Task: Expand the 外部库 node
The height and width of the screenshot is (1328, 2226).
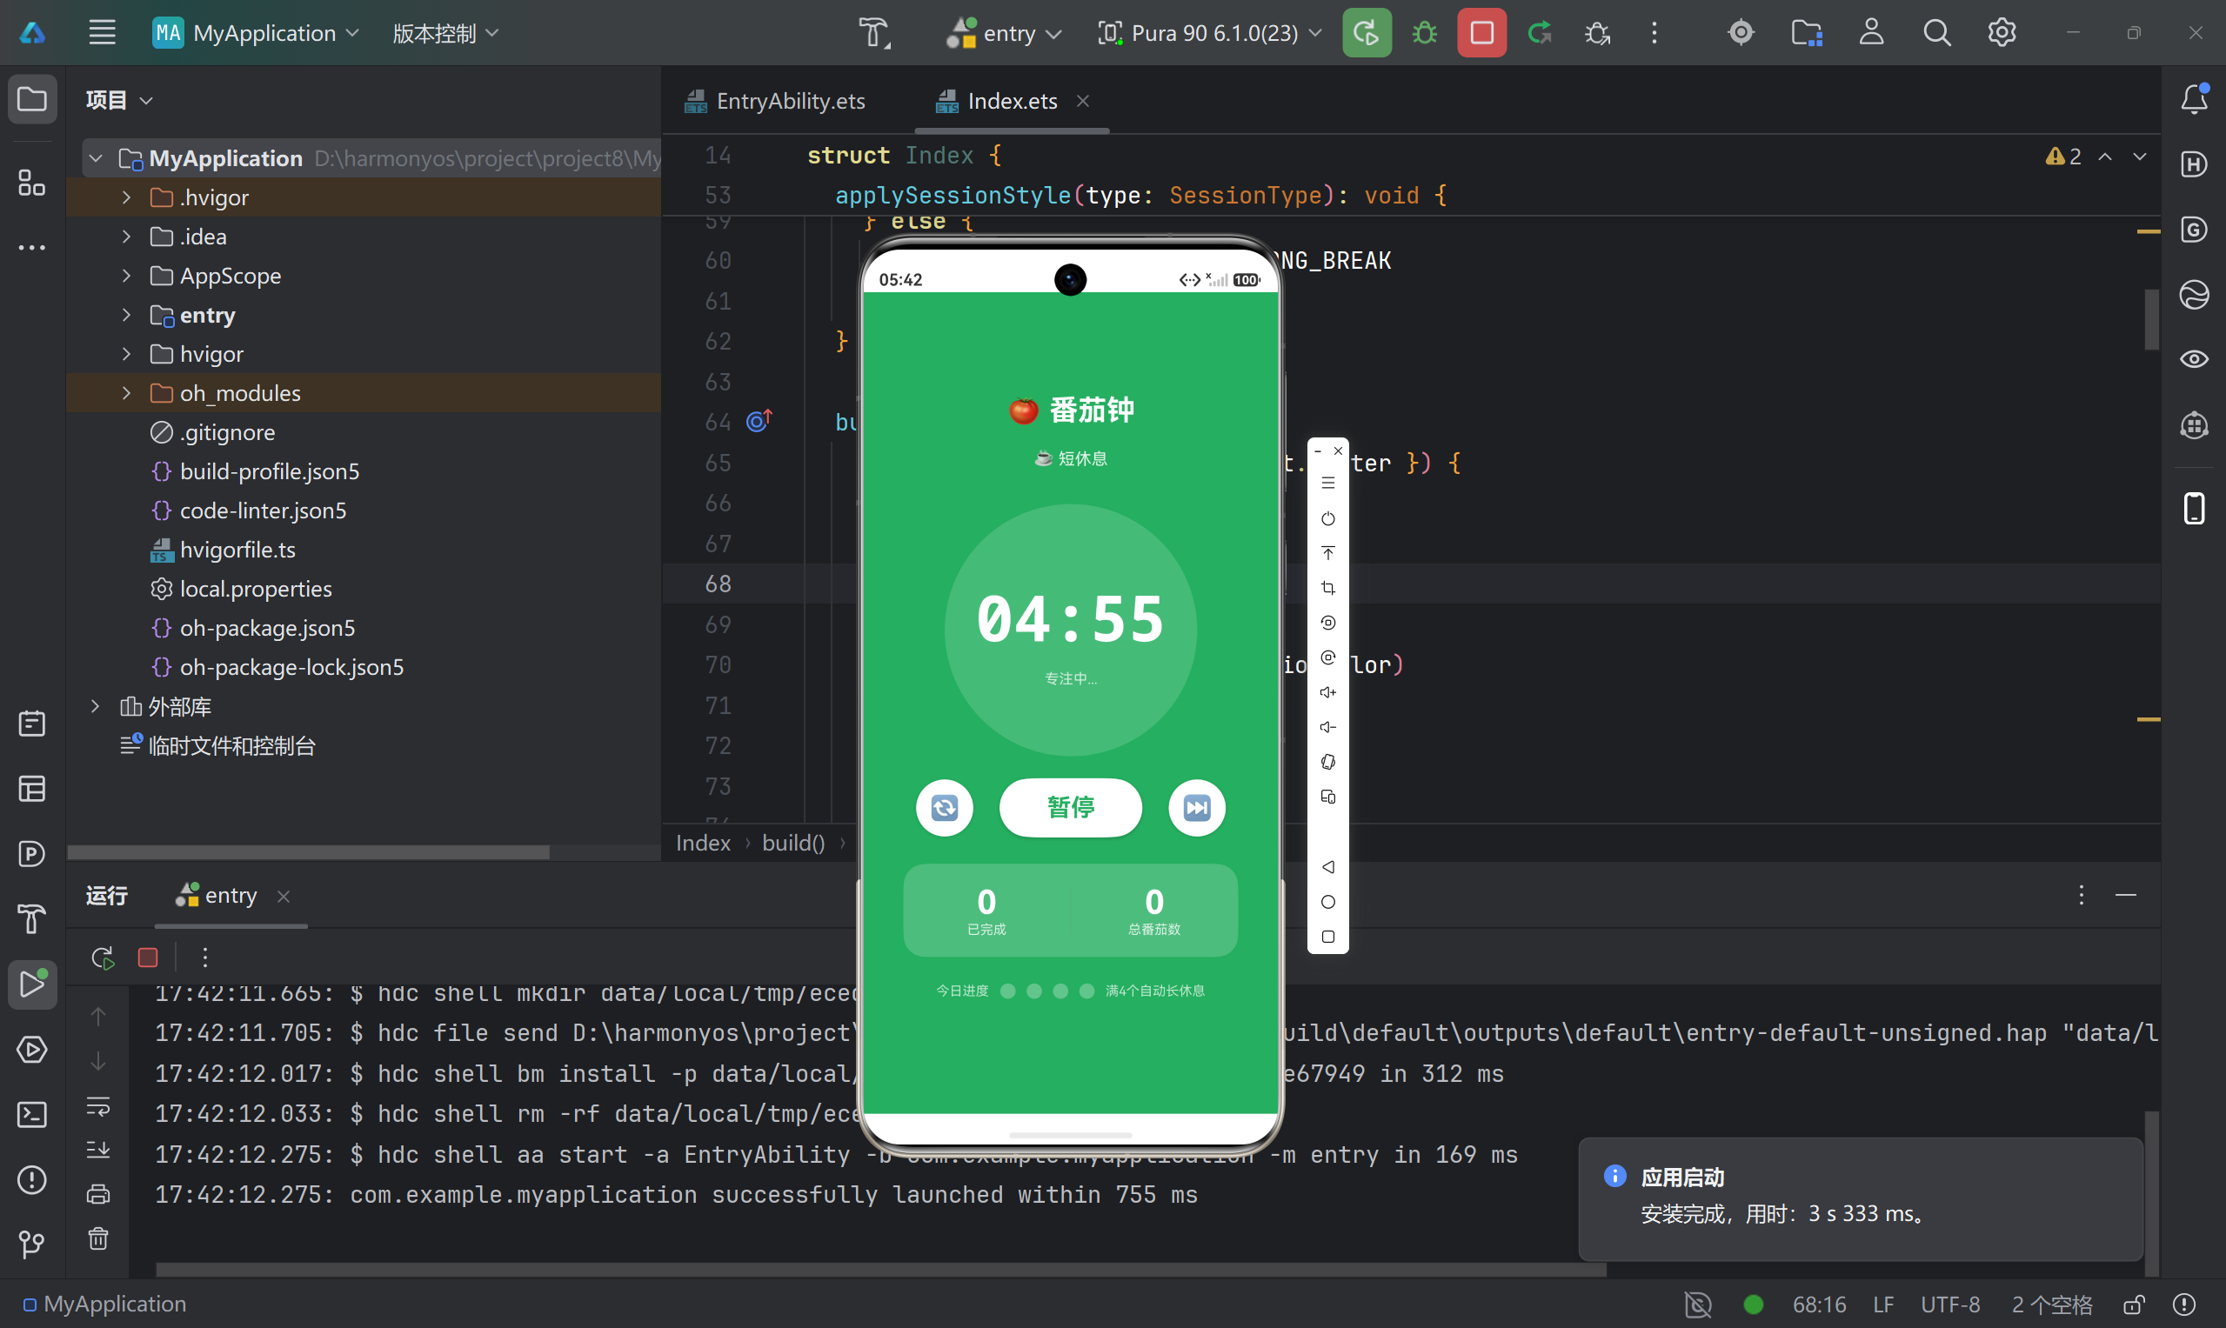Action: (x=95, y=706)
